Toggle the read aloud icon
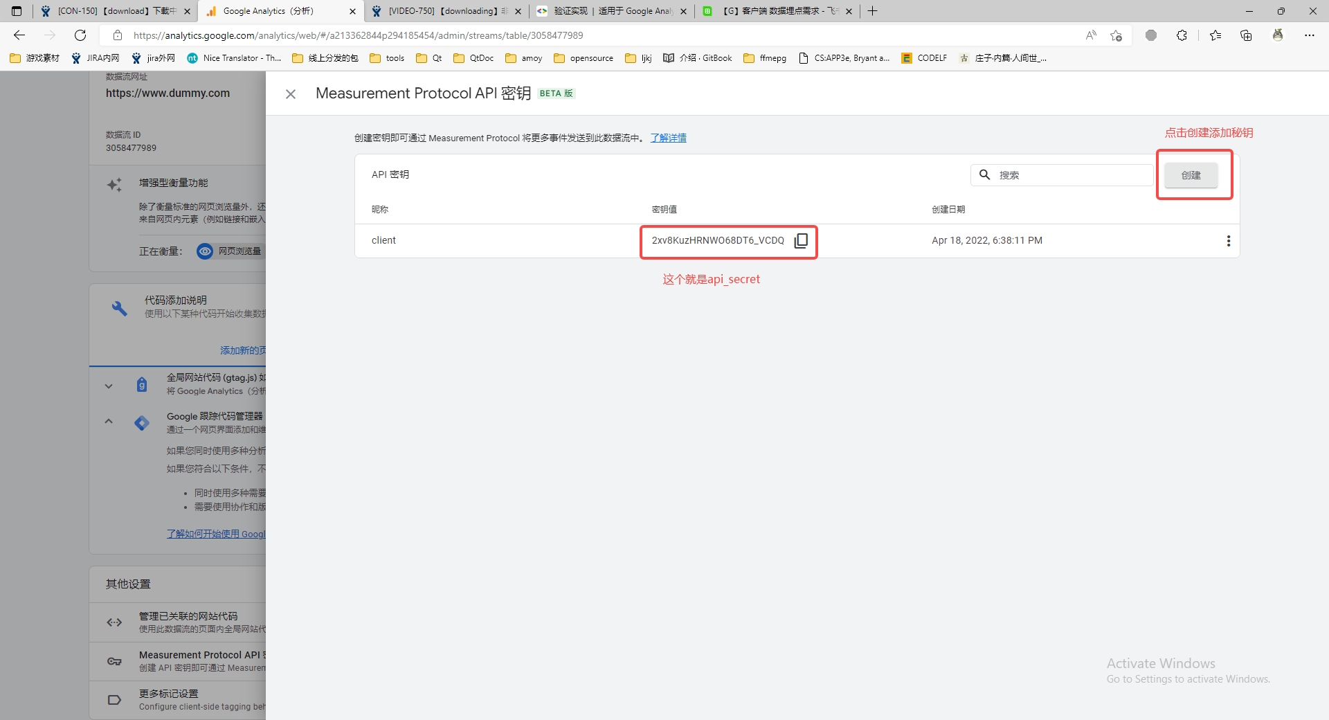Image resolution: width=1329 pixels, height=720 pixels. [1091, 35]
